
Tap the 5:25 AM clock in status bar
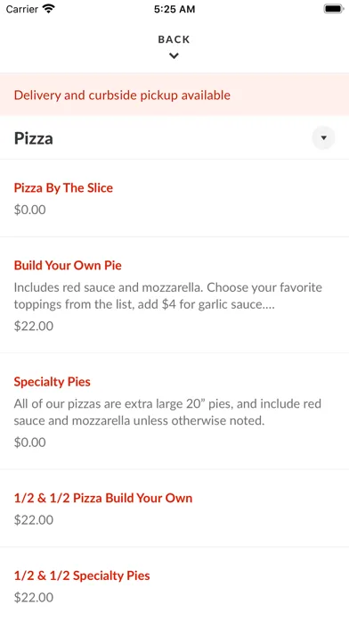click(174, 9)
